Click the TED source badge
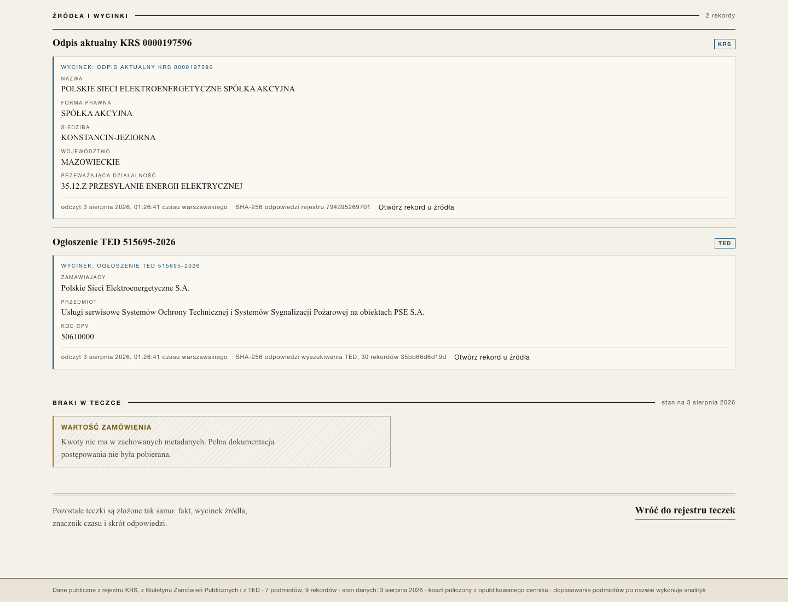This screenshot has height=602, width=788. [x=725, y=243]
